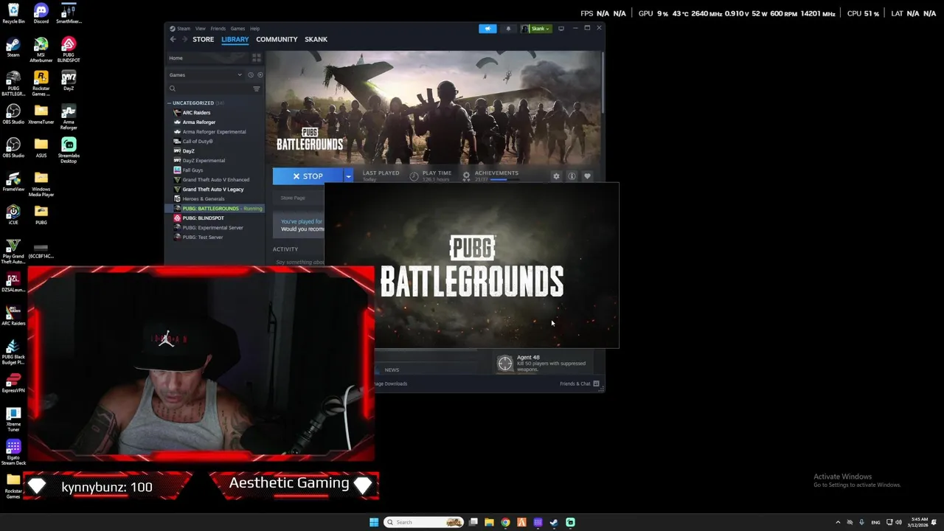Image resolution: width=944 pixels, height=531 pixels.
Task: Select iCUE desktop icon
Action: click(13, 215)
